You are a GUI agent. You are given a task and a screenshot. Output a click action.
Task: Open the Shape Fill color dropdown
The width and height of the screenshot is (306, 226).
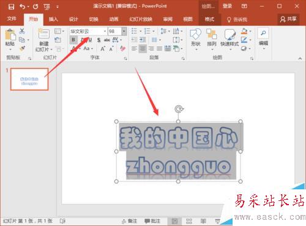click(250, 31)
